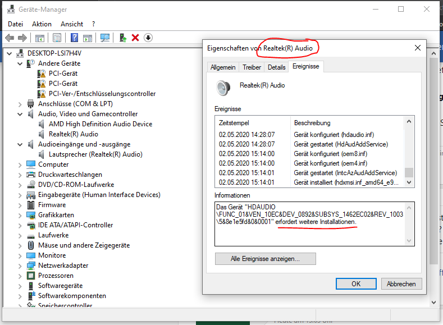Select the first PCI-Gerät warning entry
This screenshot has height=325, width=443.
click(63, 74)
